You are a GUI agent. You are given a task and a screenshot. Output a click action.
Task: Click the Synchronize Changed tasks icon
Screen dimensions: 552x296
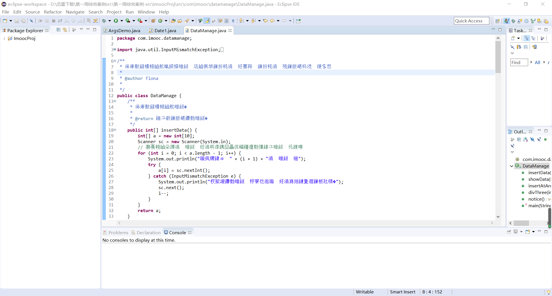pos(534,47)
